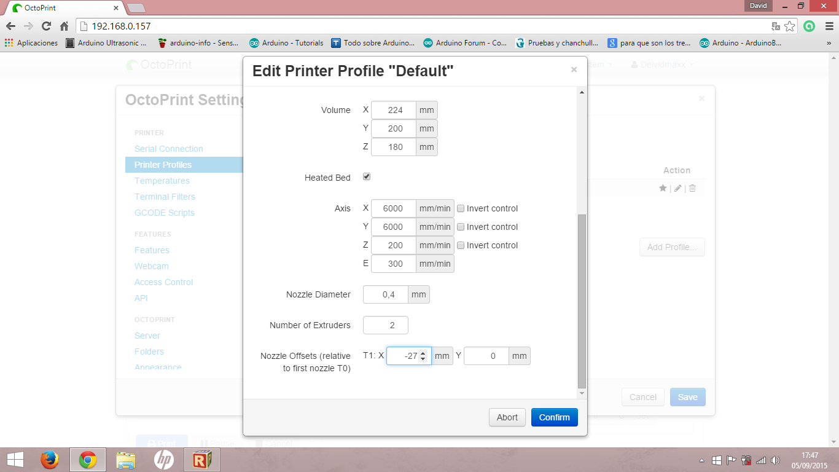Open Firefox from the taskbar
The height and width of the screenshot is (472, 839).
tap(50, 460)
